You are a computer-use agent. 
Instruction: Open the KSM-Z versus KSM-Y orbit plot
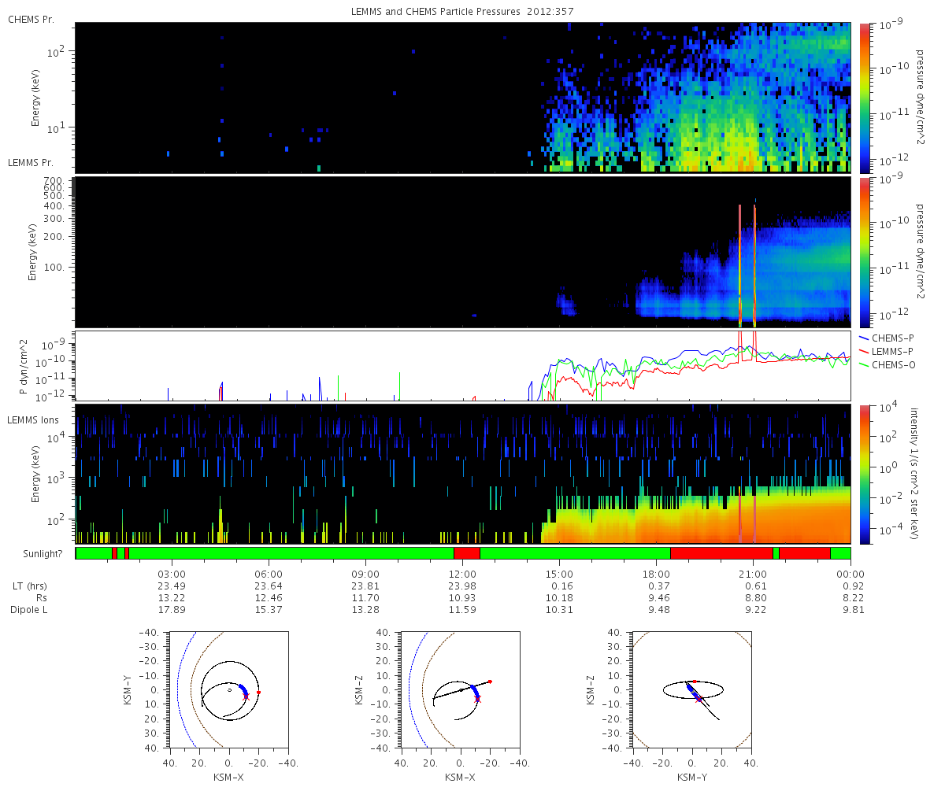point(692,689)
